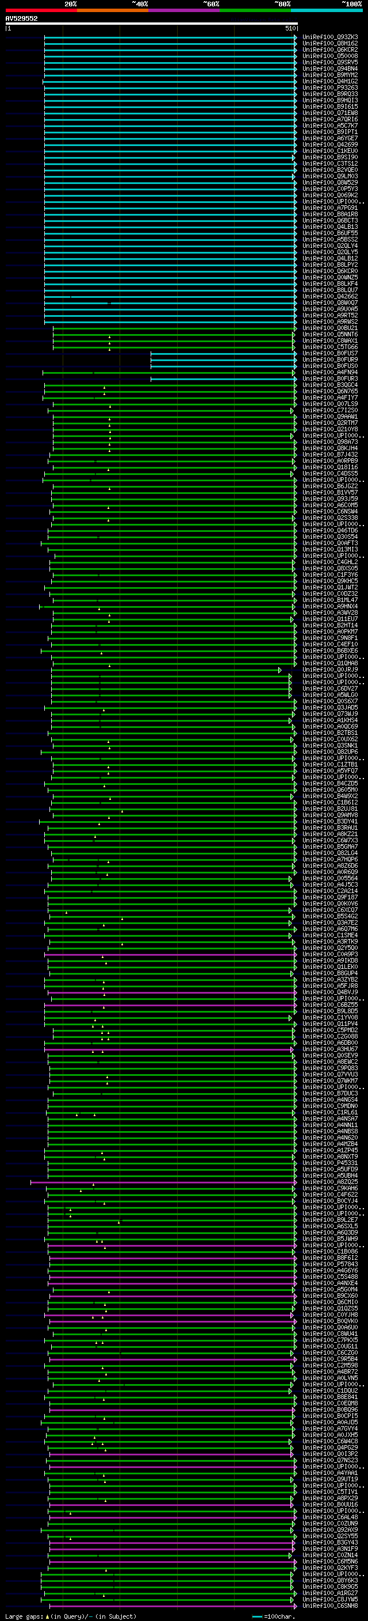Image resolution: width=368 pixels, height=1621 pixels.
Task: Click text UniRef100_B0UU16
Action: (x=330, y=1504)
